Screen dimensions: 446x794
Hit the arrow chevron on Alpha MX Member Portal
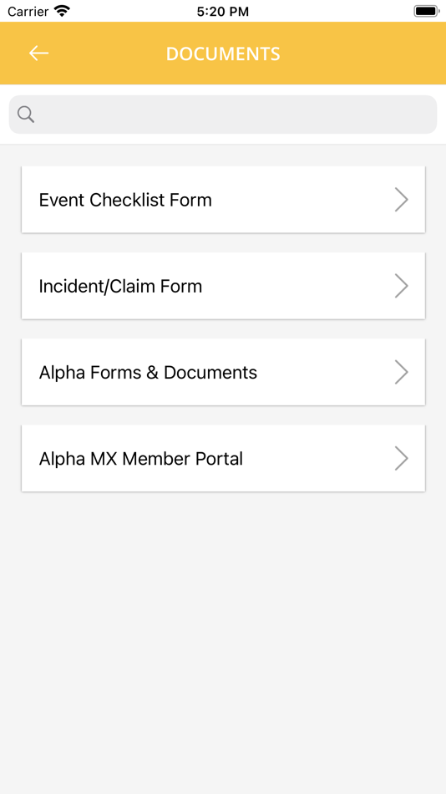click(x=402, y=458)
